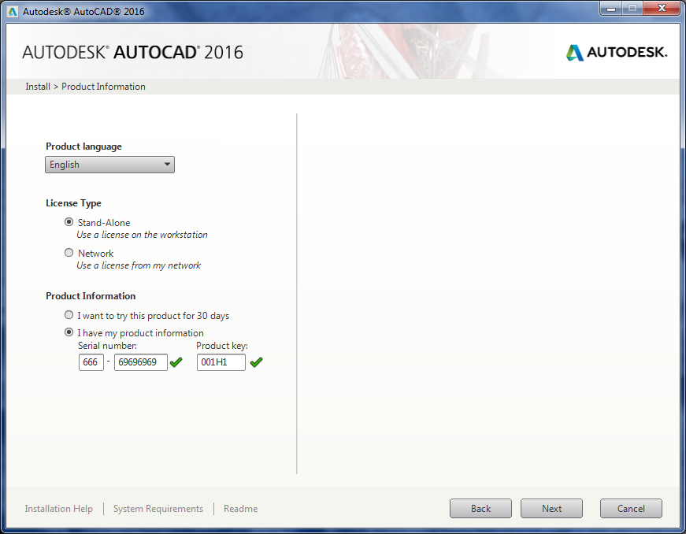The height and width of the screenshot is (534, 686).
Task: Open the Product language dropdown
Action: point(109,165)
